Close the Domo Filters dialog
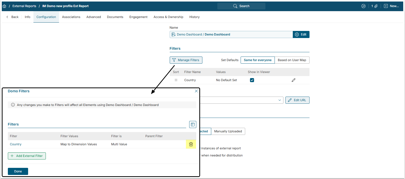The height and width of the screenshot is (179, 405). coord(196,91)
